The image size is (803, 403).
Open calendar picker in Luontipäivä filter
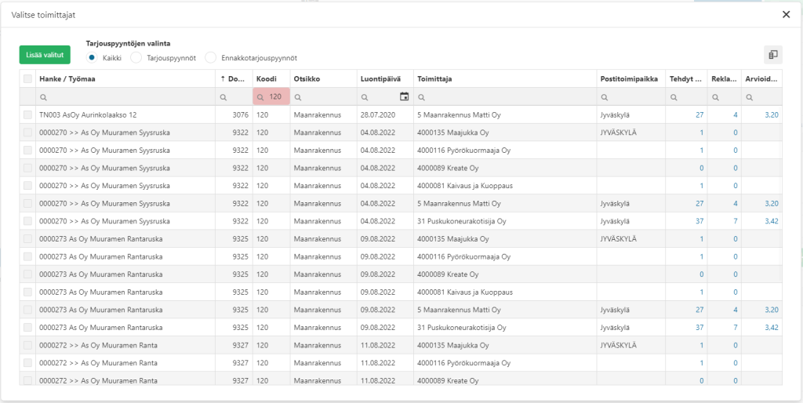click(404, 96)
